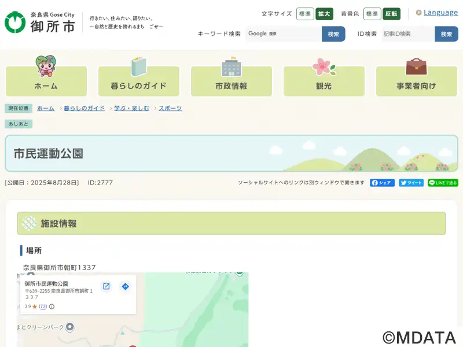Set text size to 標準
The height and width of the screenshot is (347, 463).
coord(305,14)
